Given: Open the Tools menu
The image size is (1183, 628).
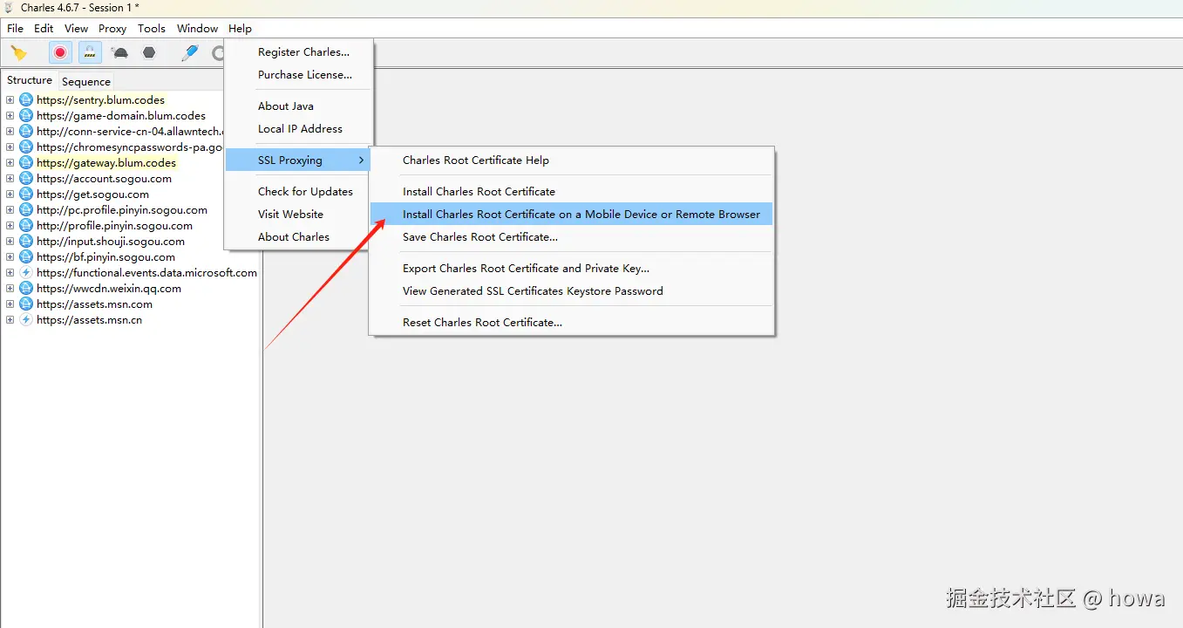Looking at the screenshot, I should (152, 28).
